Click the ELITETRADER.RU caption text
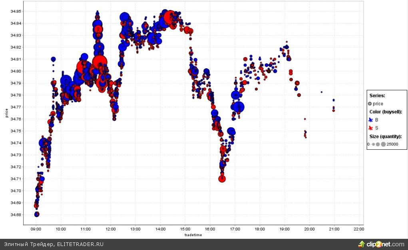 [x=80, y=244]
